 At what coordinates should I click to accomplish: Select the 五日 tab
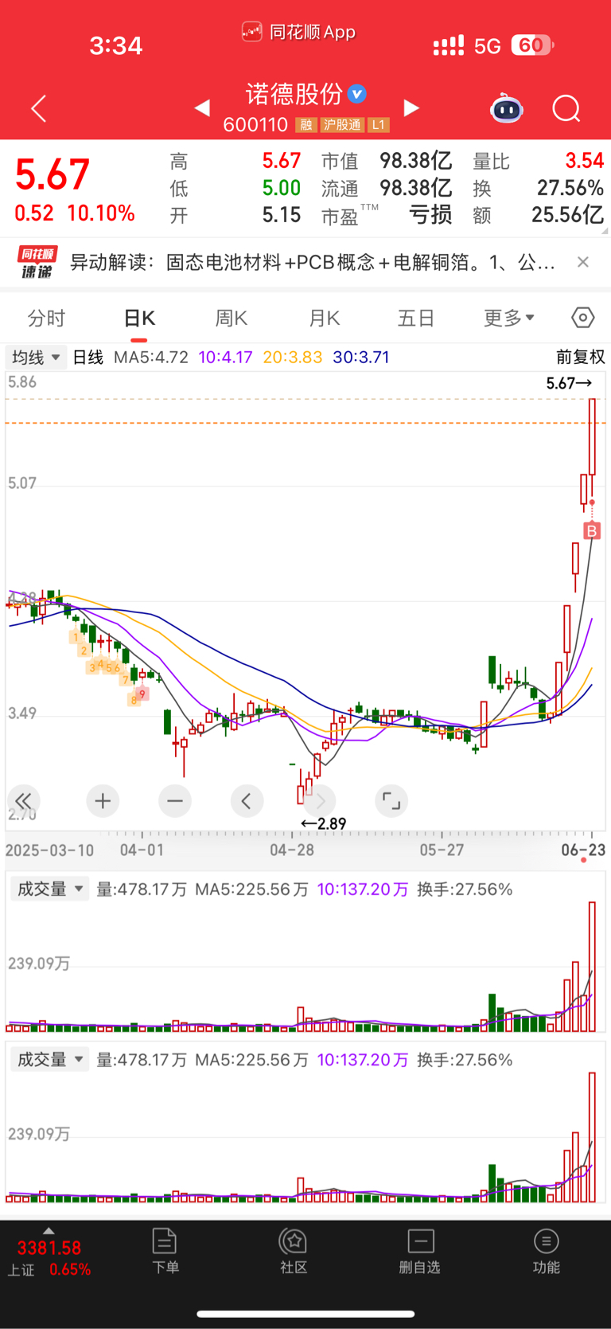tap(416, 319)
